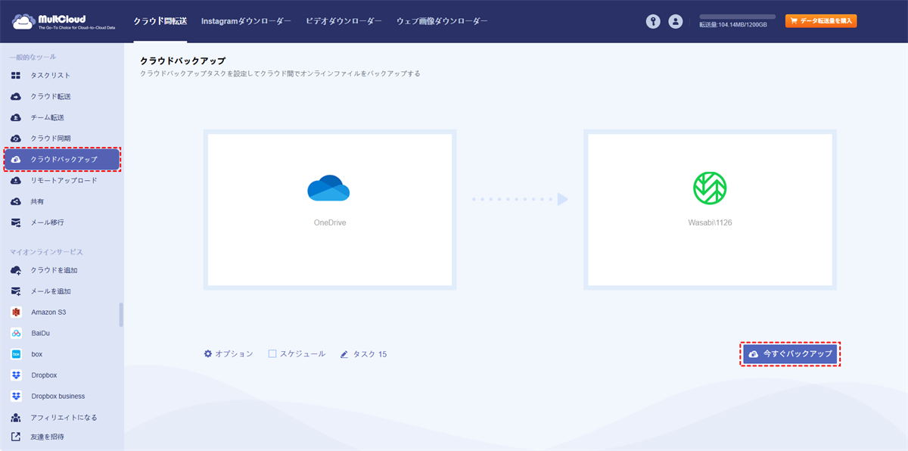Click the box service icon
Viewport: 908px width, 451px height.
pos(16,354)
